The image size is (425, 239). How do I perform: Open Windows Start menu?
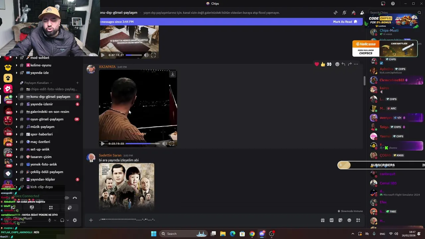(153, 234)
